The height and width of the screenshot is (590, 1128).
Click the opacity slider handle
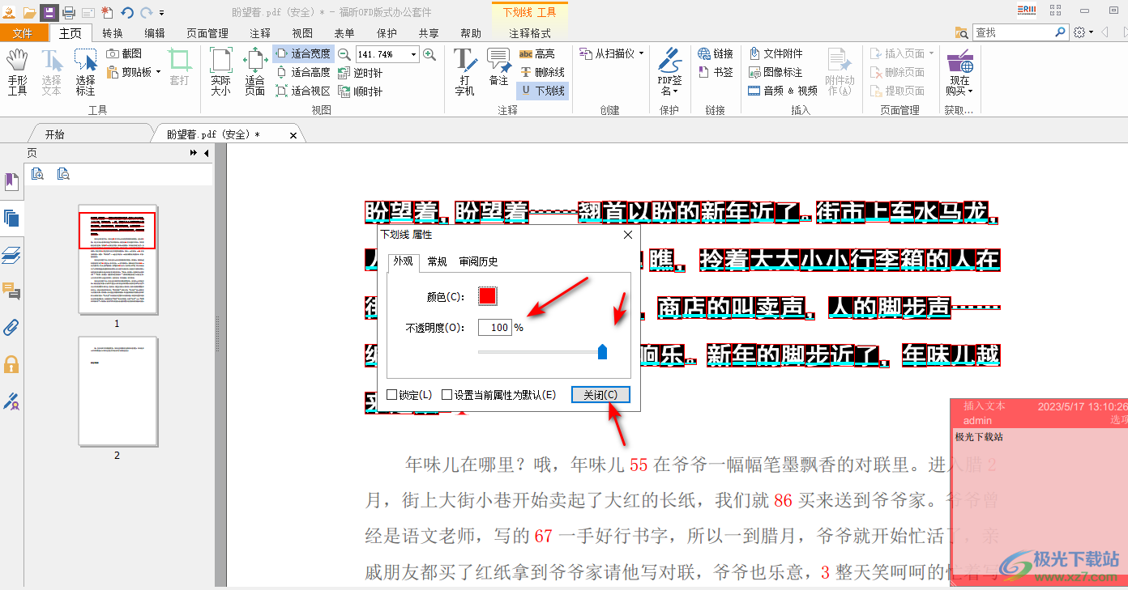pyautogui.click(x=602, y=351)
